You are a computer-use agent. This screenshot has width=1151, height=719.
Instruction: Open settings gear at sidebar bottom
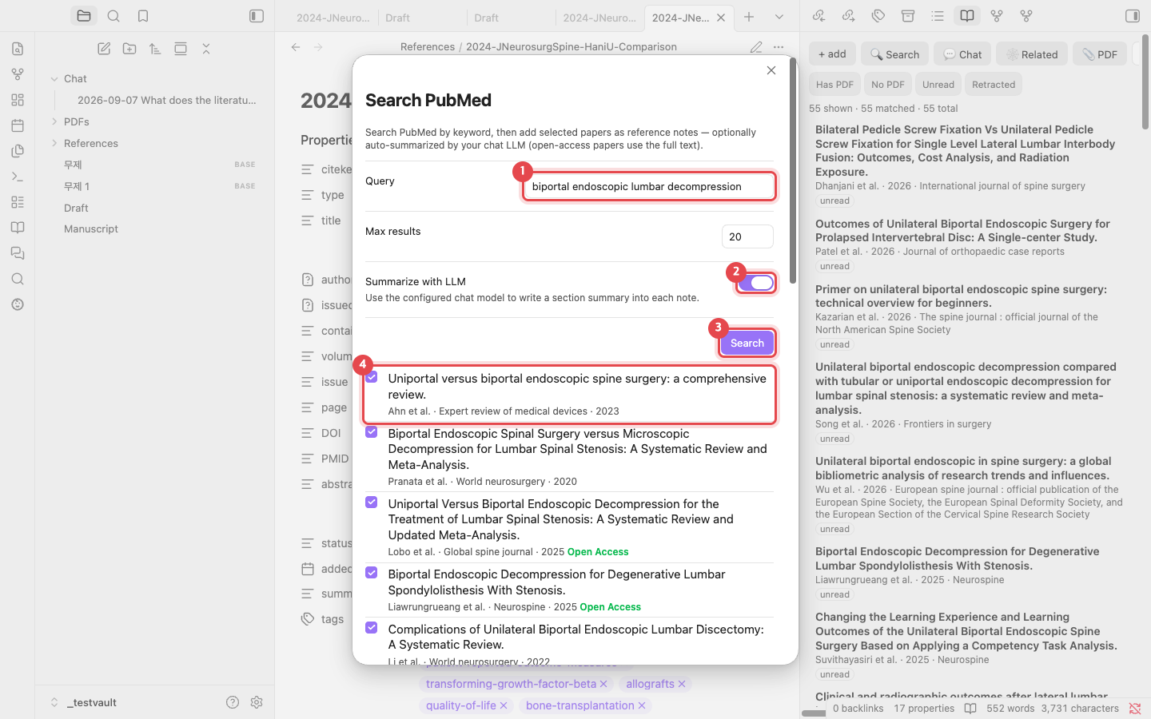coord(257,702)
